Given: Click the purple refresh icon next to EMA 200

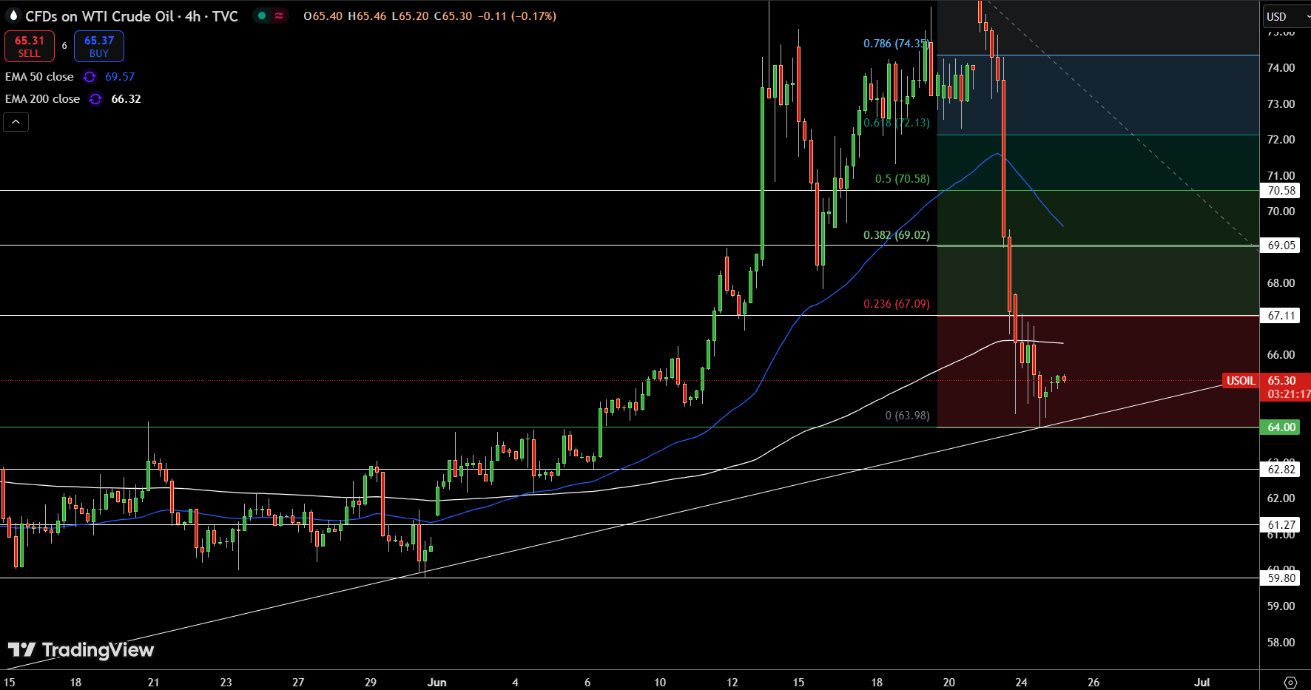Looking at the screenshot, I should click(x=95, y=99).
